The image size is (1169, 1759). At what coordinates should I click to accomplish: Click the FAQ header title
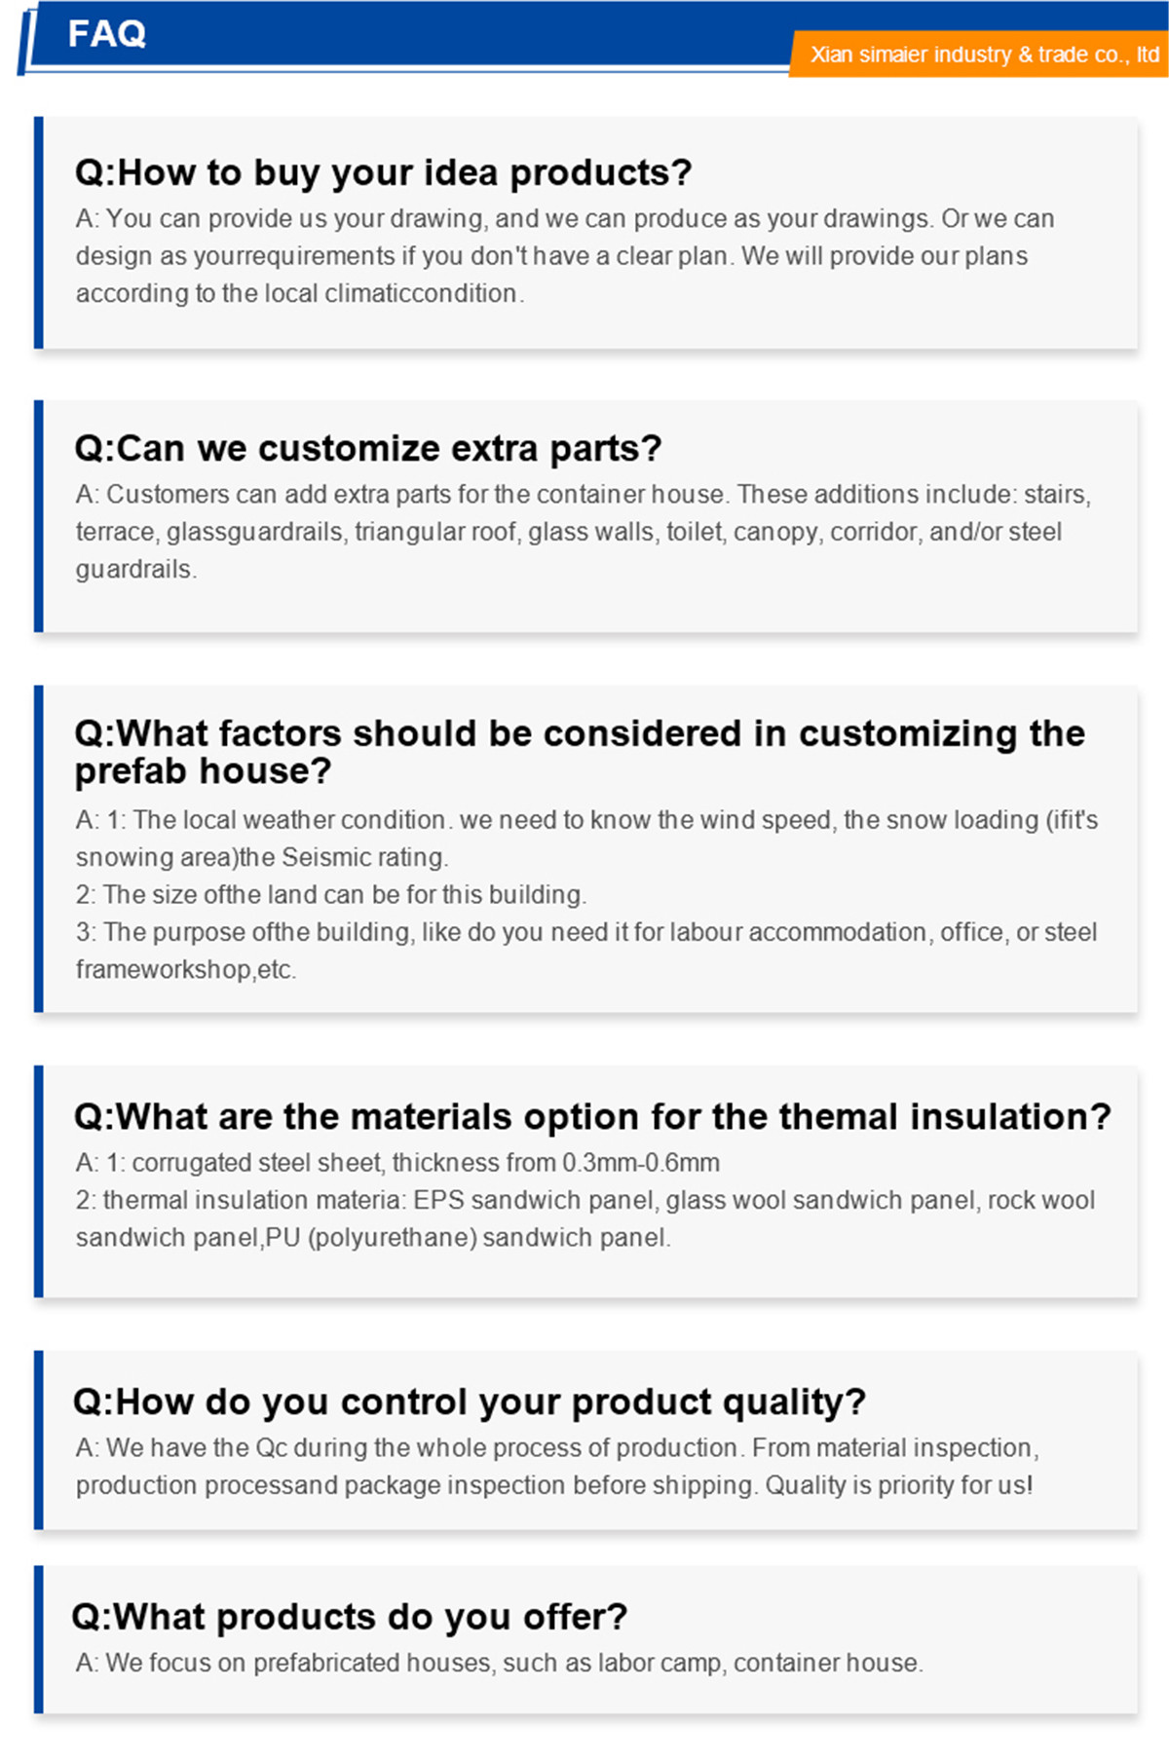click(107, 34)
